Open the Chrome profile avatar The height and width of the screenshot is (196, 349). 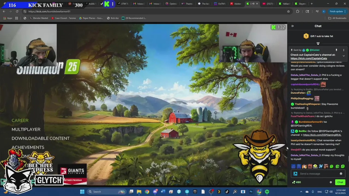tap(324, 11)
